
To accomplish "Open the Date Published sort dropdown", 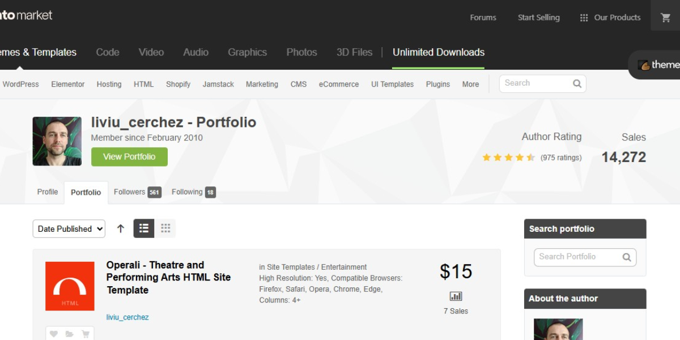I will [69, 228].
